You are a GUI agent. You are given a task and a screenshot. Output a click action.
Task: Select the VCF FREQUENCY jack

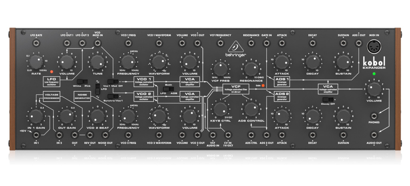pos(220,43)
